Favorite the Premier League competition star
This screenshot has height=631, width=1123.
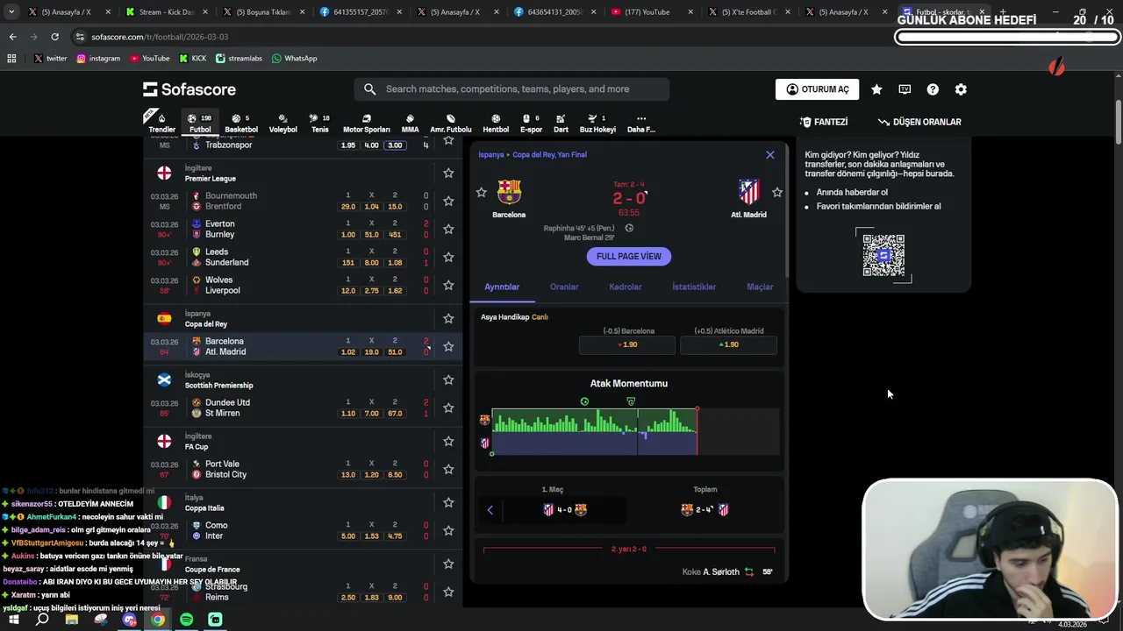(x=448, y=174)
